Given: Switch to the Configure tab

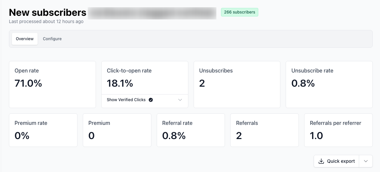Looking at the screenshot, I should pyautogui.click(x=52, y=39).
